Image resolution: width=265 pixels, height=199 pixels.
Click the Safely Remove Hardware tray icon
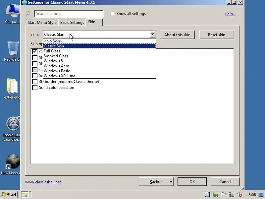[215, 195]
